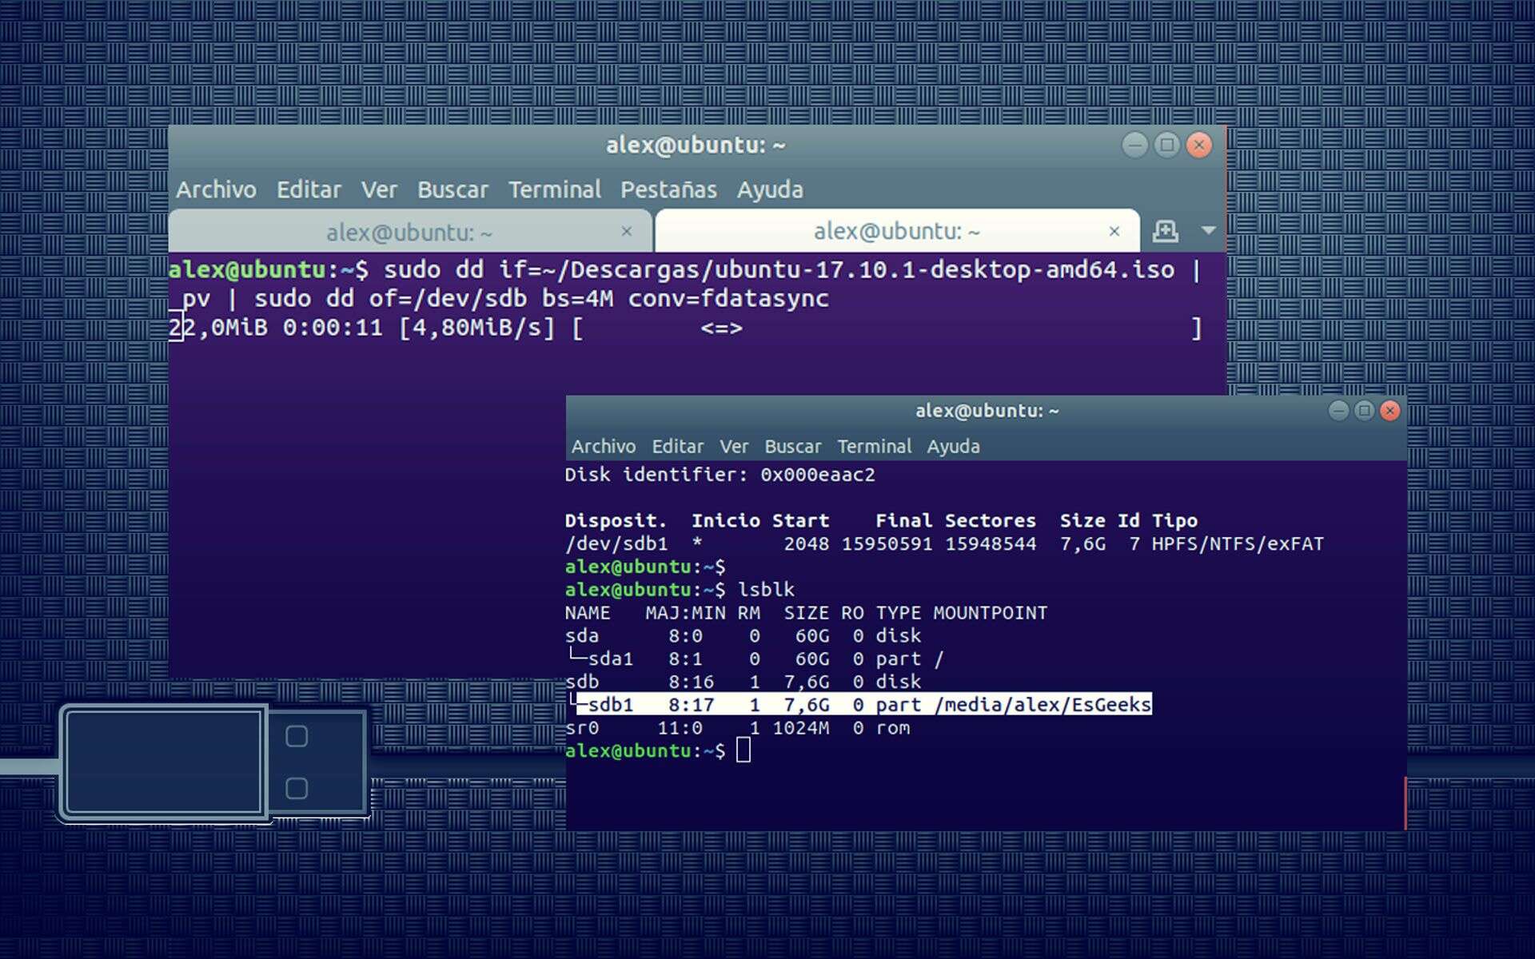Open the Archivo menu in the front window
This screenshot has height=959, width=1535.
[x=604, y=446]
